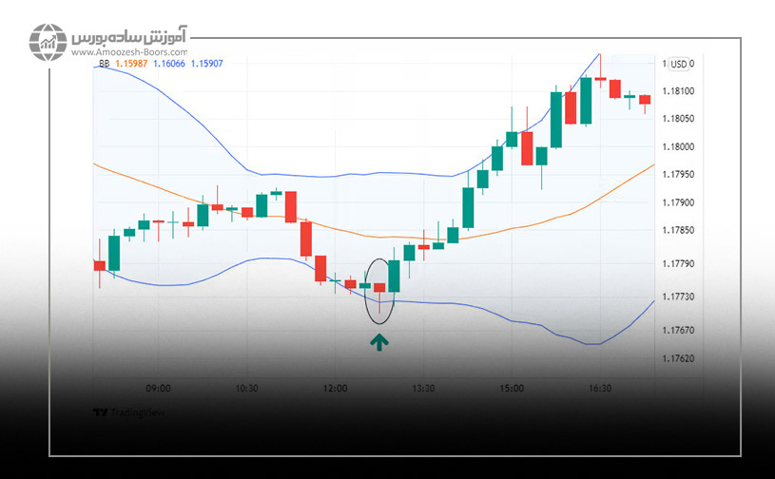Click the Persian site name logo text
Screen dimensions: 775x479
coord(128,38)
